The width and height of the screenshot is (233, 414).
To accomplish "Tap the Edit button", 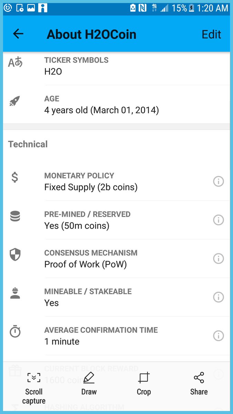I will [x=211, y=34].
